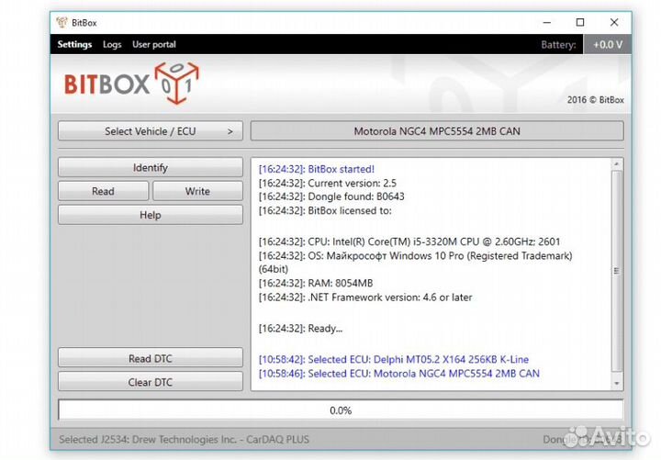This screenshot has width=661, height=460.
Task: Click the CPU Intel Core i5-3320M log line
Action: pos(409,241)
